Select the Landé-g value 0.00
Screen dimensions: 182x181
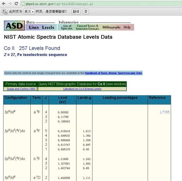tap(86, 149)
